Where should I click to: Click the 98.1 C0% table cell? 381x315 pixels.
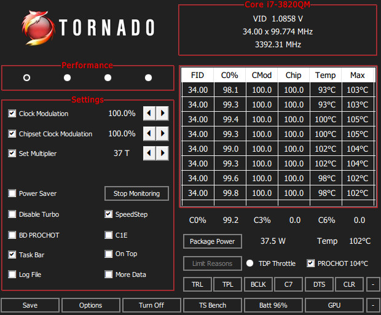point(230,90)
